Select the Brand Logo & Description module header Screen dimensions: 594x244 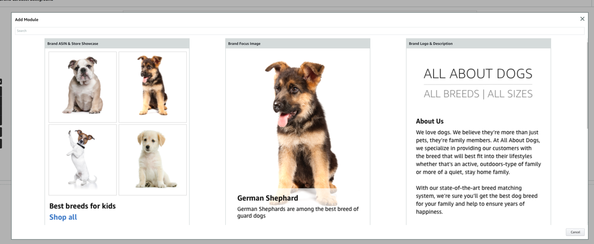point(478,43)
